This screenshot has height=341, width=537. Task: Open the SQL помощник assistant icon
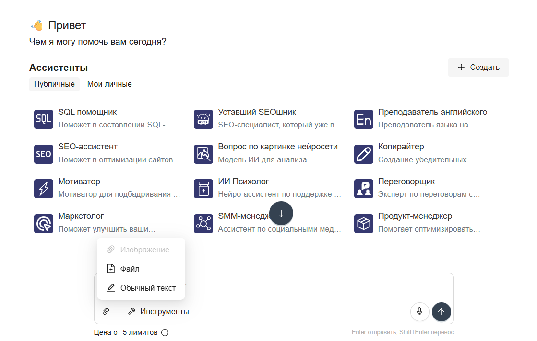click(x=43, y=119)
